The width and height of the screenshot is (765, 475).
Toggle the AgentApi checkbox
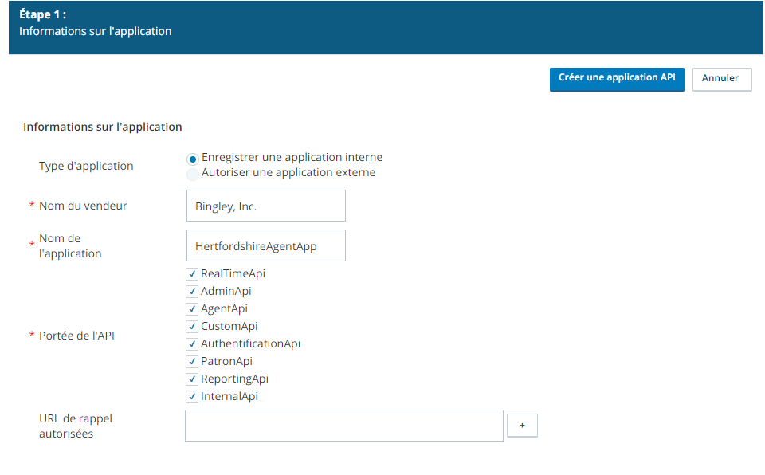(192, 309)
